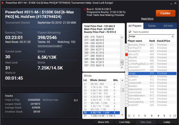Viewport: 179px width, 125px height.
Task: Jump to last players page
Action: [x=174, y=116]
